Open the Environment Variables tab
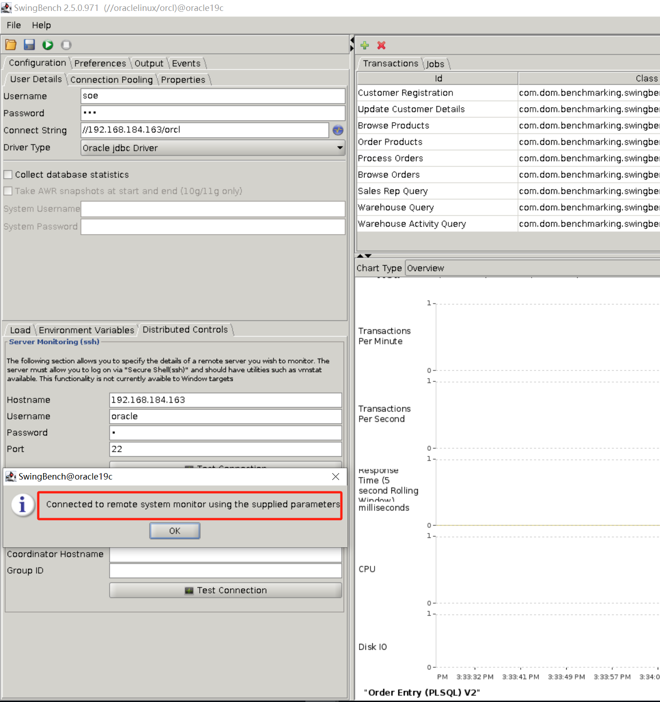Image resolution: width=660 pixels, height=702 pixels. point(86,330)
